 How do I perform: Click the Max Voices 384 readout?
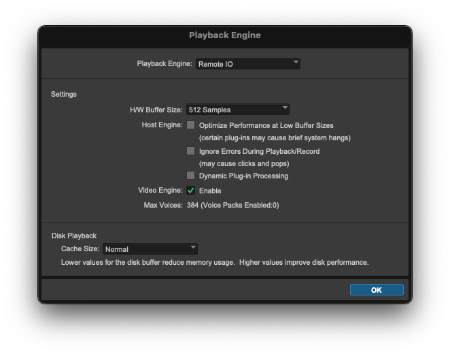click(232, 205)
